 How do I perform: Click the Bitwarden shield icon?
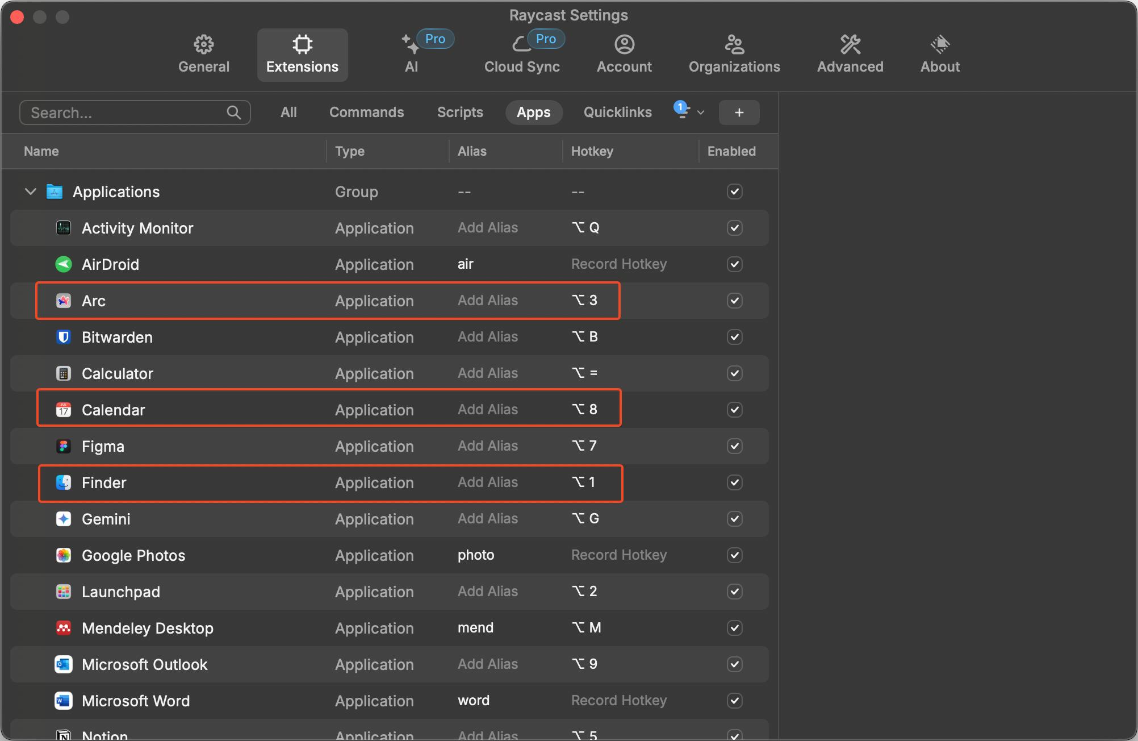pos(64,337)
